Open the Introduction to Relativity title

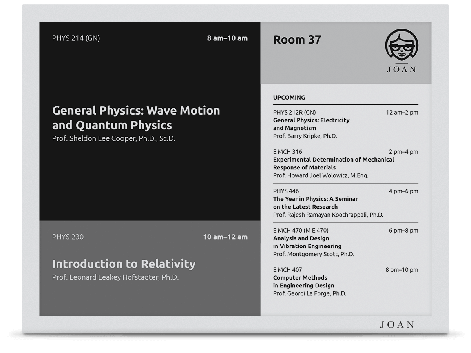pos(124,264)
